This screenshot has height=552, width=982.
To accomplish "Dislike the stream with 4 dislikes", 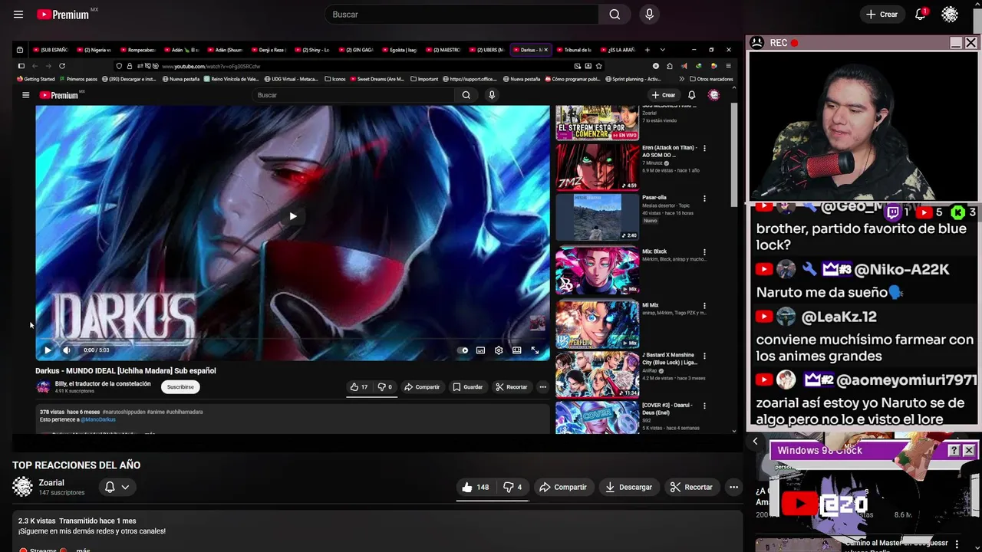I will click(x=512, y=487).
